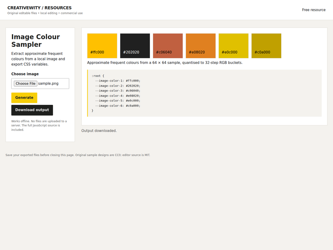Pick the #e08020 orange swatch
The height and width of the screenshot is (250, 333).
[x=201, y=46]
